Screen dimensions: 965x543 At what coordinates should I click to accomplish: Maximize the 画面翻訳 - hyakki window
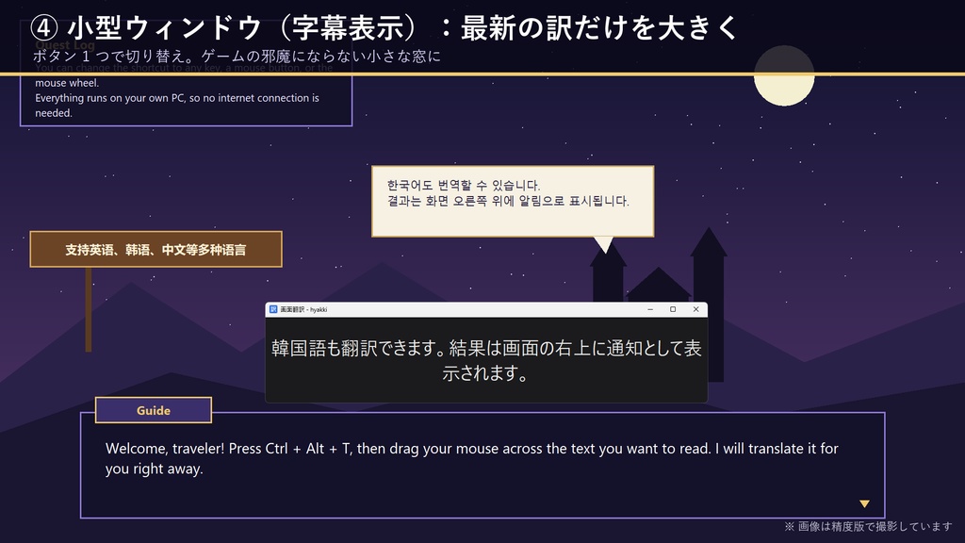[673, 309]
